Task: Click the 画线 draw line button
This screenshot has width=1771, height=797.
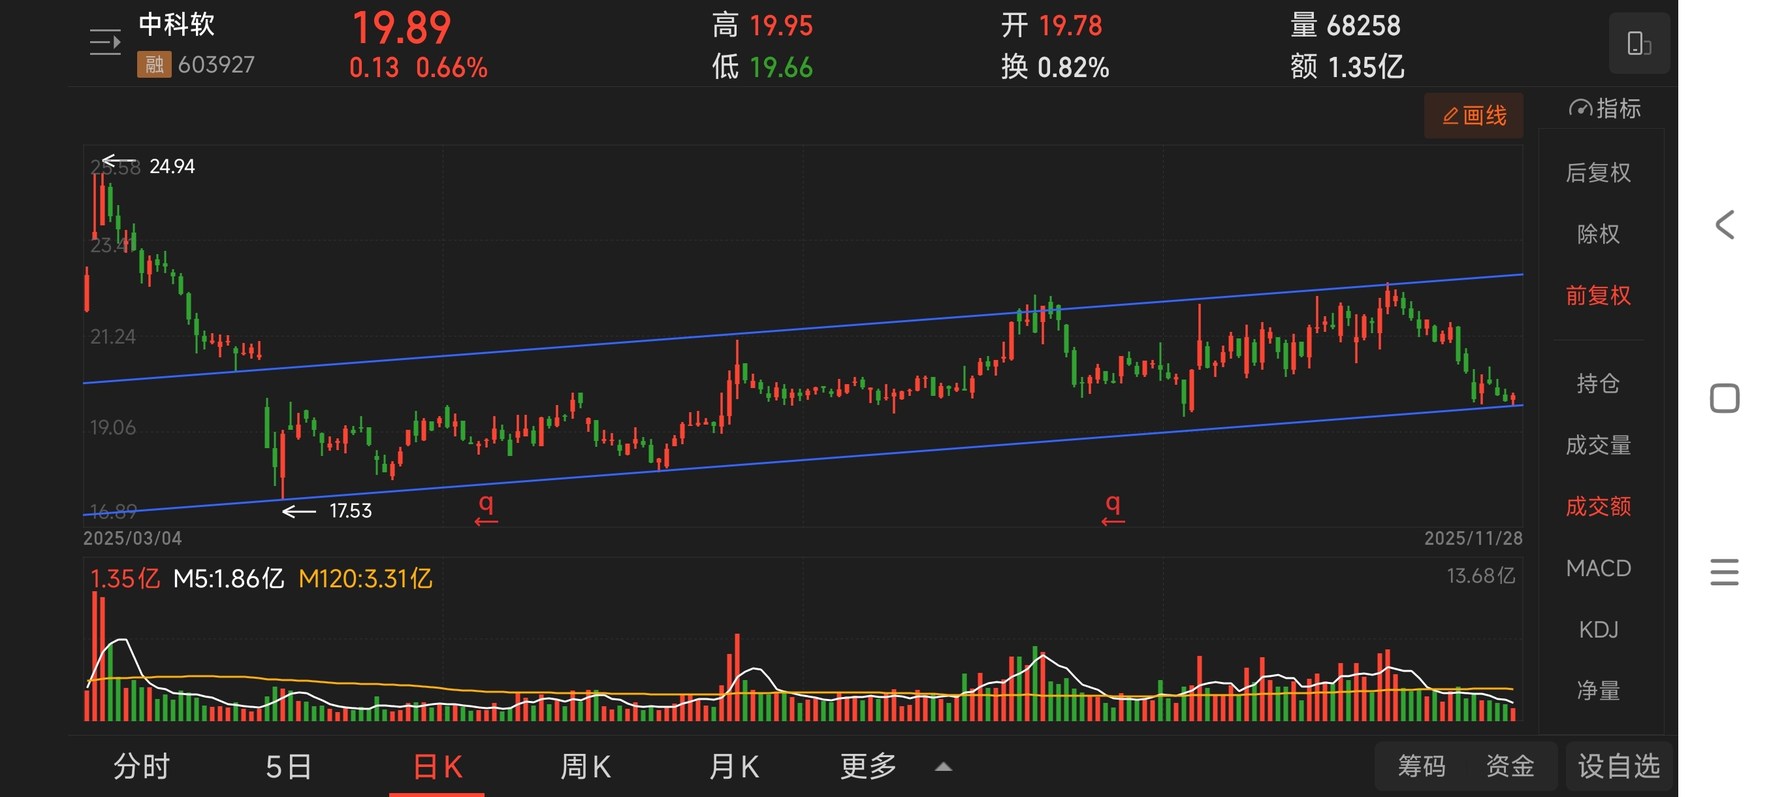Action: click(x=1473, y=116)
